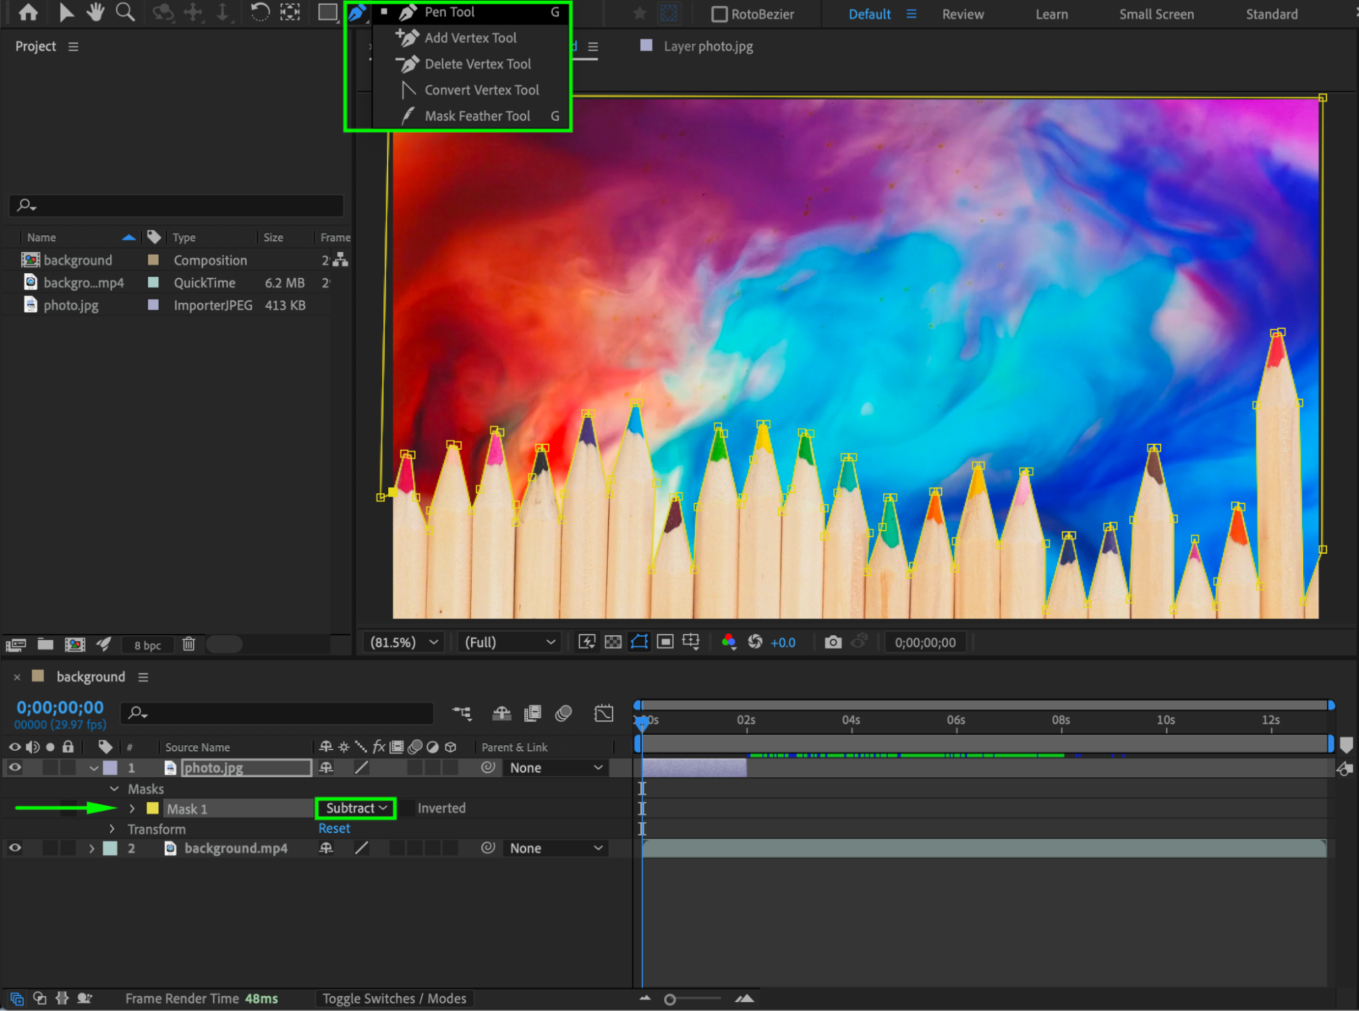Viewport: 1359px width, 1011px height.
Task: Select the Hand tool
Action: (95, 12)
